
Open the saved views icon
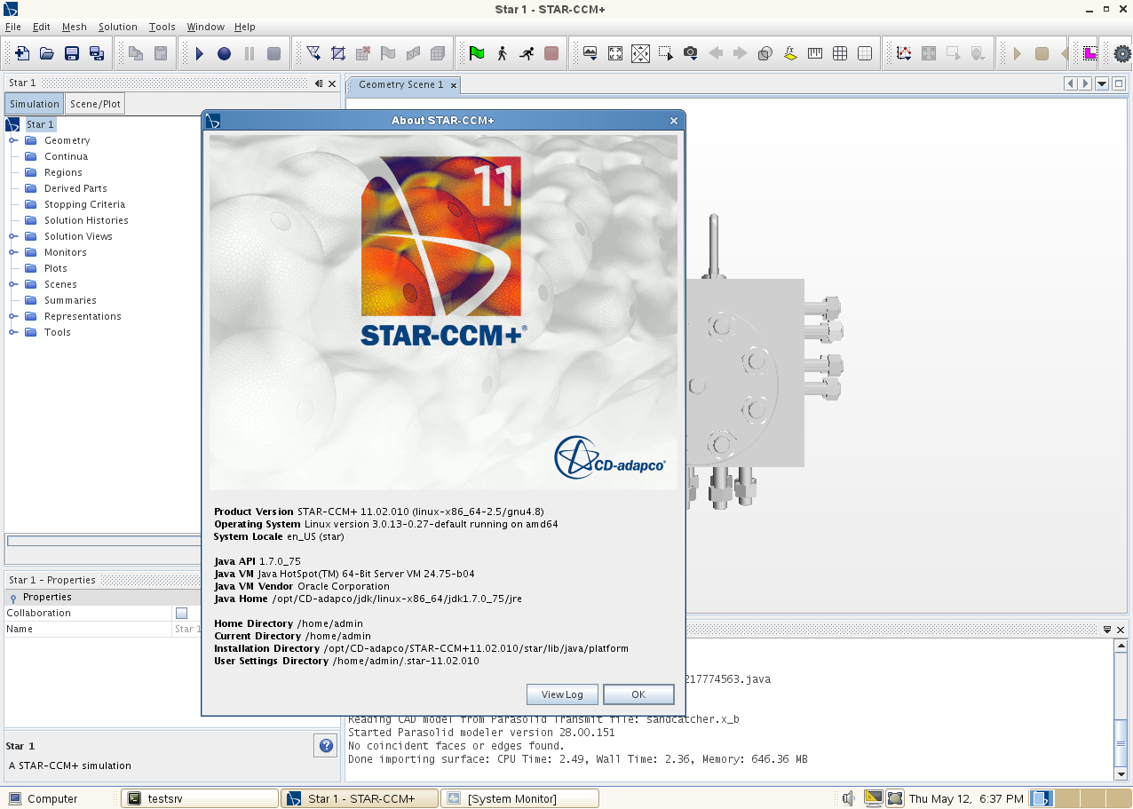(x=590, y=53)
